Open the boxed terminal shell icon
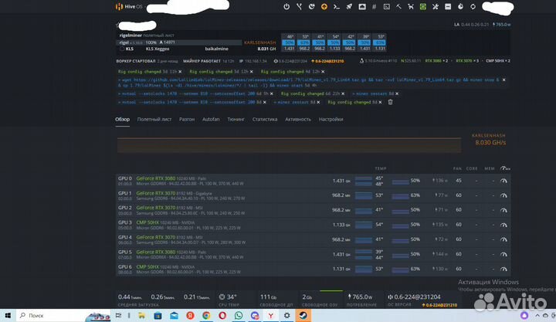The height and width of the screenshot is (322, 556). point(387,7)
